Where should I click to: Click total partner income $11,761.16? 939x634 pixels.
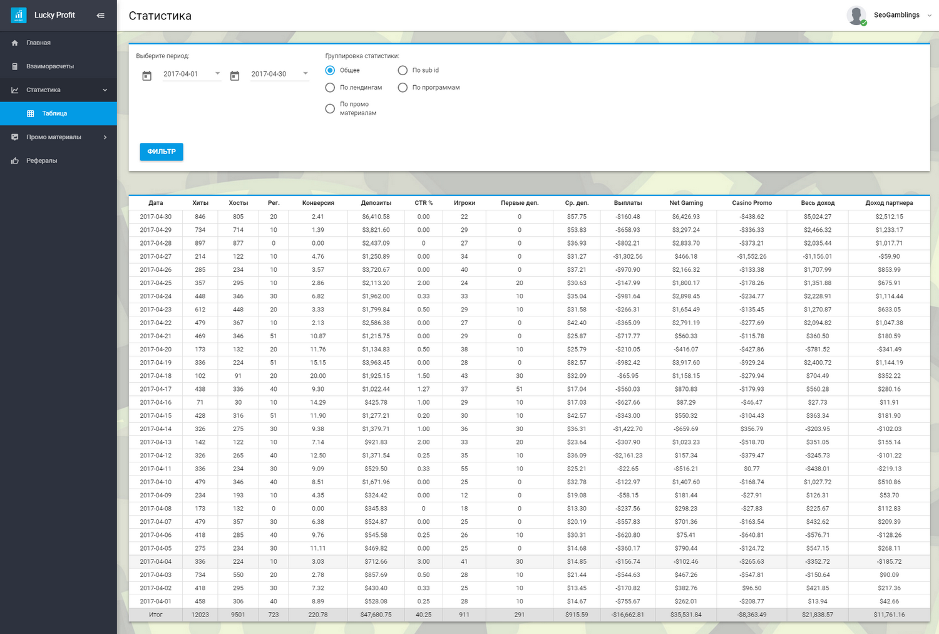tap(889, 615)
